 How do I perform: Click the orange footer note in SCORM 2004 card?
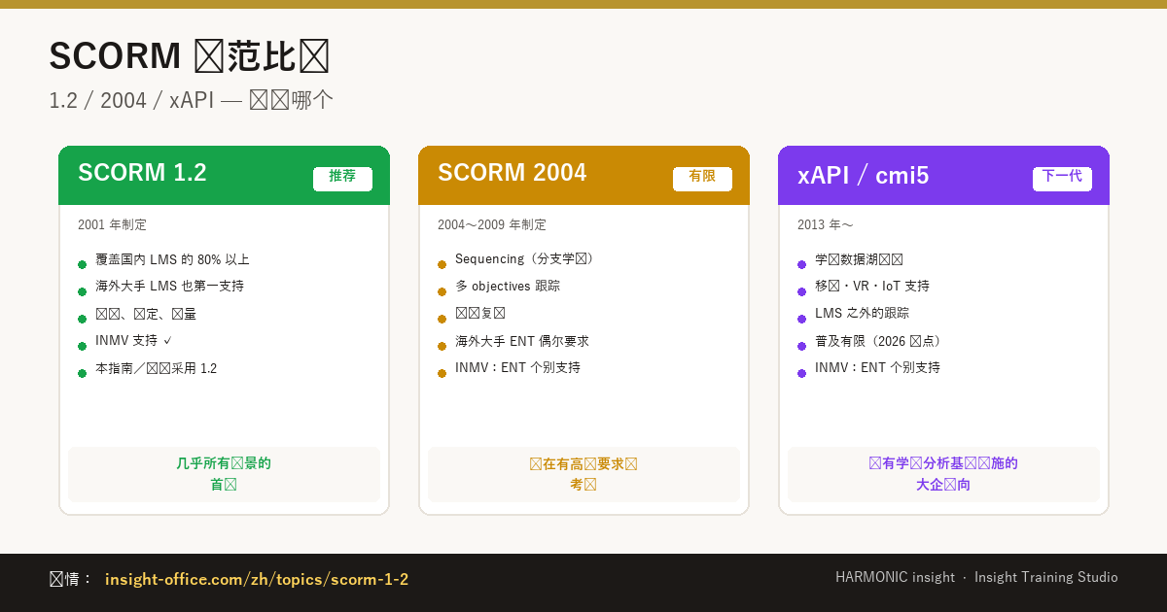(x=583, y=474)
